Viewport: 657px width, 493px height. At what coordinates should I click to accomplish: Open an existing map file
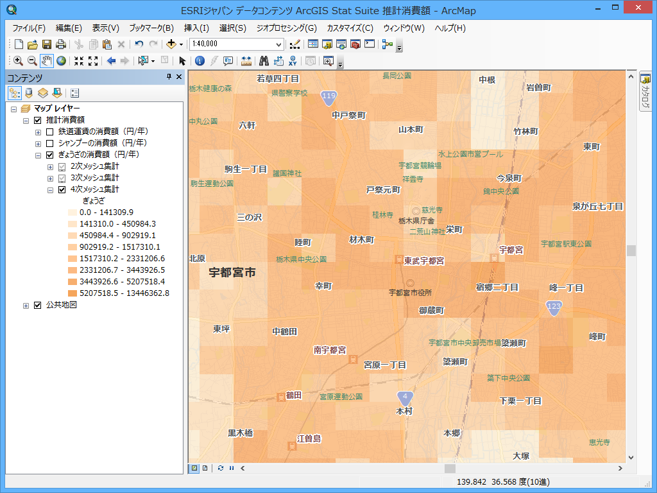point(33,44)
